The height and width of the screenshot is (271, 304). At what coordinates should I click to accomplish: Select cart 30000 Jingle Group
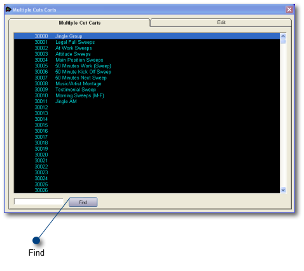coord(147,36)
